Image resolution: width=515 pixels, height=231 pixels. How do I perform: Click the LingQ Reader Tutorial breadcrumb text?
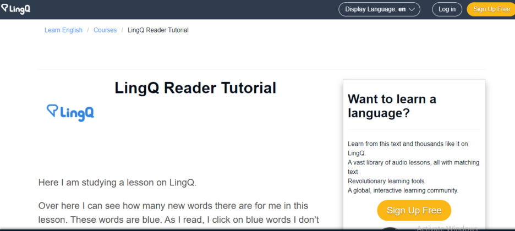(x=158, y=30)
